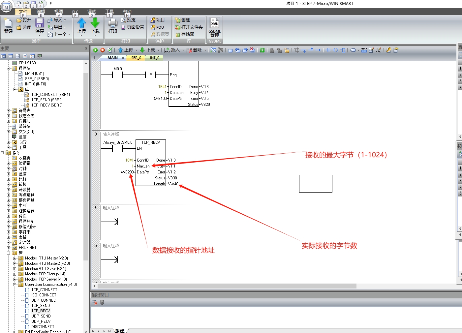Expand the Modbus TCP Client (v1.4) library node
The image size is (462, 333).
[15, 274]
